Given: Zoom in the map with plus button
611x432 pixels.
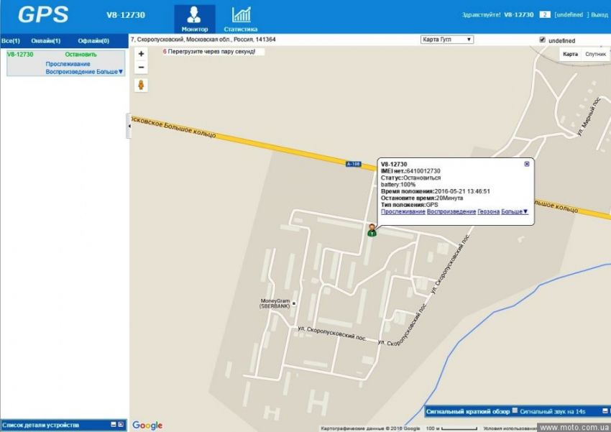Looking at the screenshot, I should pyautogui.click(x=142, y=54).
